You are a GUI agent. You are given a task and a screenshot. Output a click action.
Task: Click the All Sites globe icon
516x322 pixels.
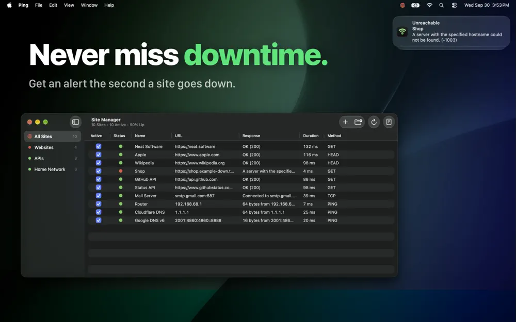29,137
